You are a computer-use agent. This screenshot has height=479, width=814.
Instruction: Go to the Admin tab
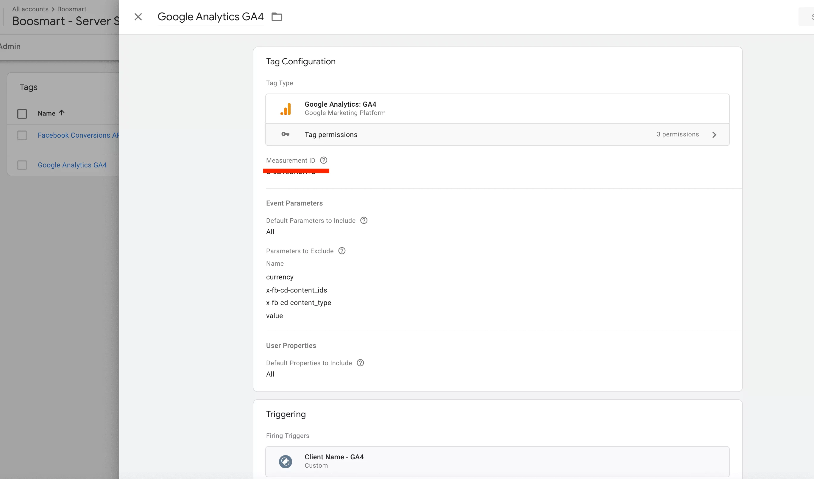[10, 46]
